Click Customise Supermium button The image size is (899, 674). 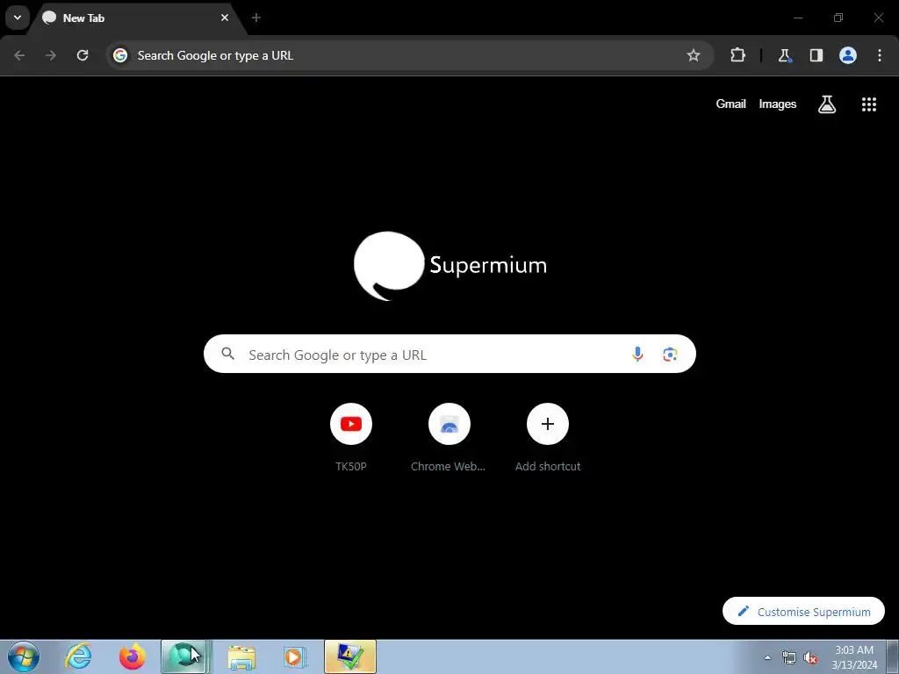coord(803,612)
